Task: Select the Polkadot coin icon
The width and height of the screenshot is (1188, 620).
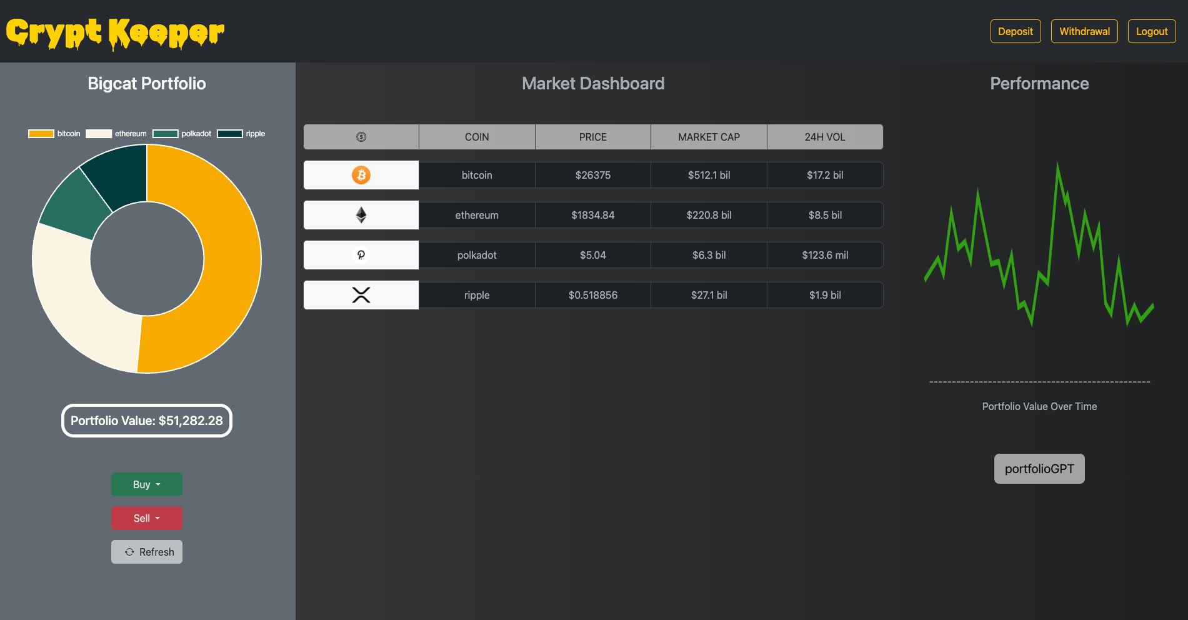Action: click(x=361, y=255)
